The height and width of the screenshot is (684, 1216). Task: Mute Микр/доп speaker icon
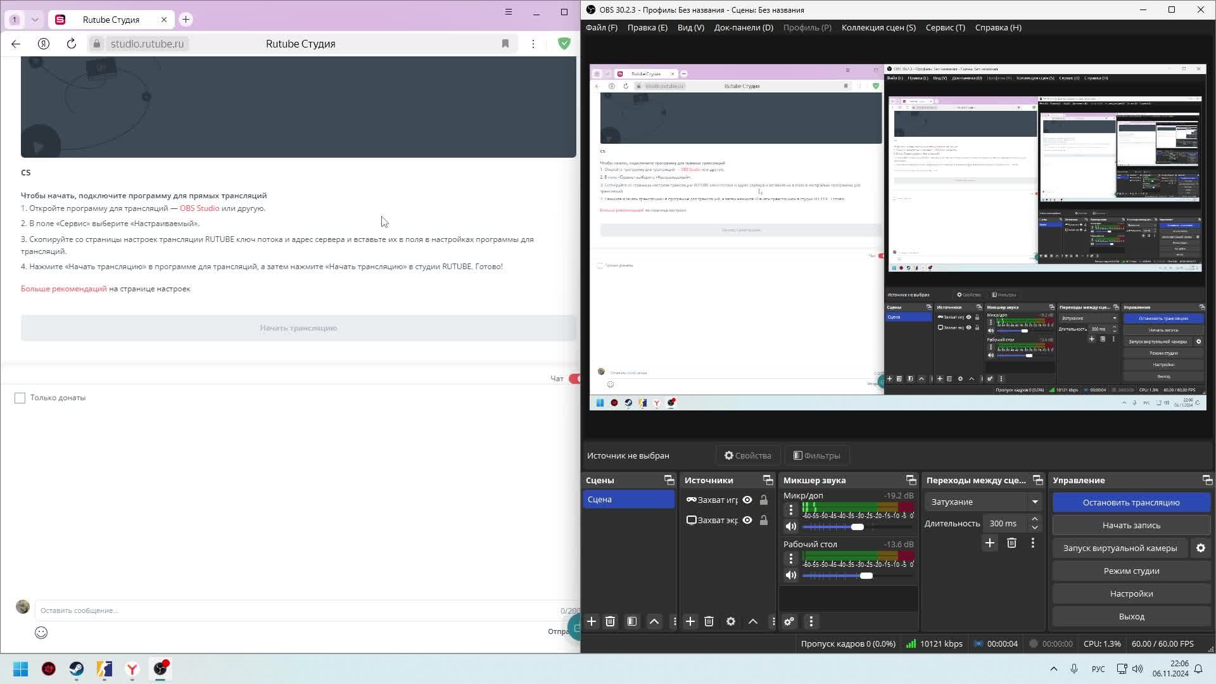(x=791, y=526)
